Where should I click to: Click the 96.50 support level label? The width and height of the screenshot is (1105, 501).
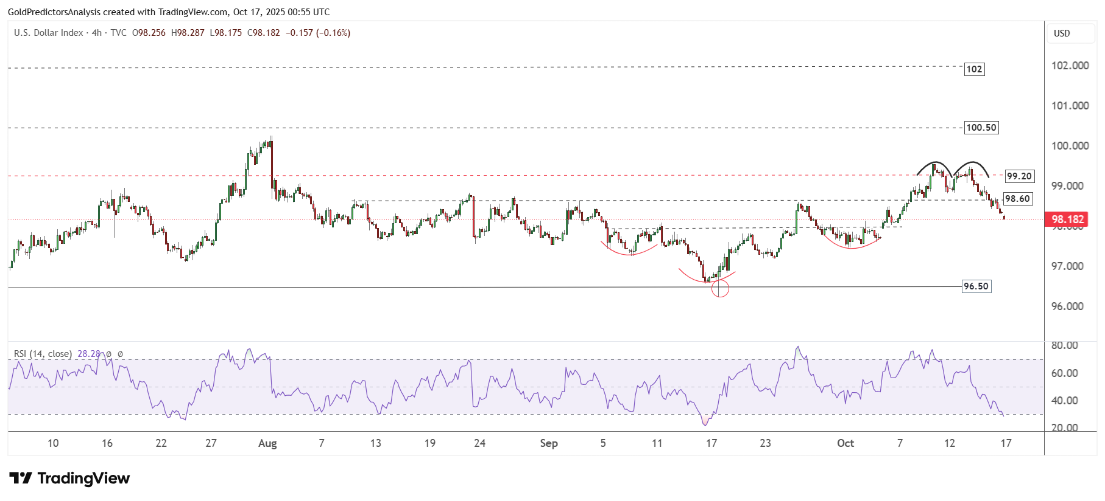(x=976, y=286)
